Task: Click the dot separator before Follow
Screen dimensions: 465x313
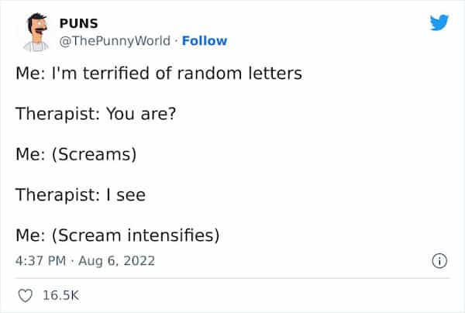Action: tap(175, 40)
